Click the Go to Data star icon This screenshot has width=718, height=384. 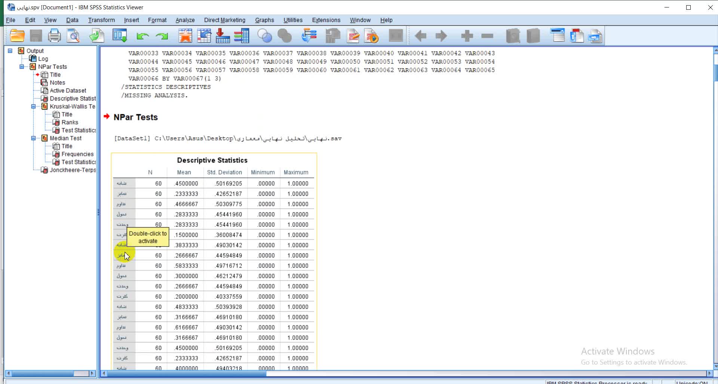click(x=185, y=36)
